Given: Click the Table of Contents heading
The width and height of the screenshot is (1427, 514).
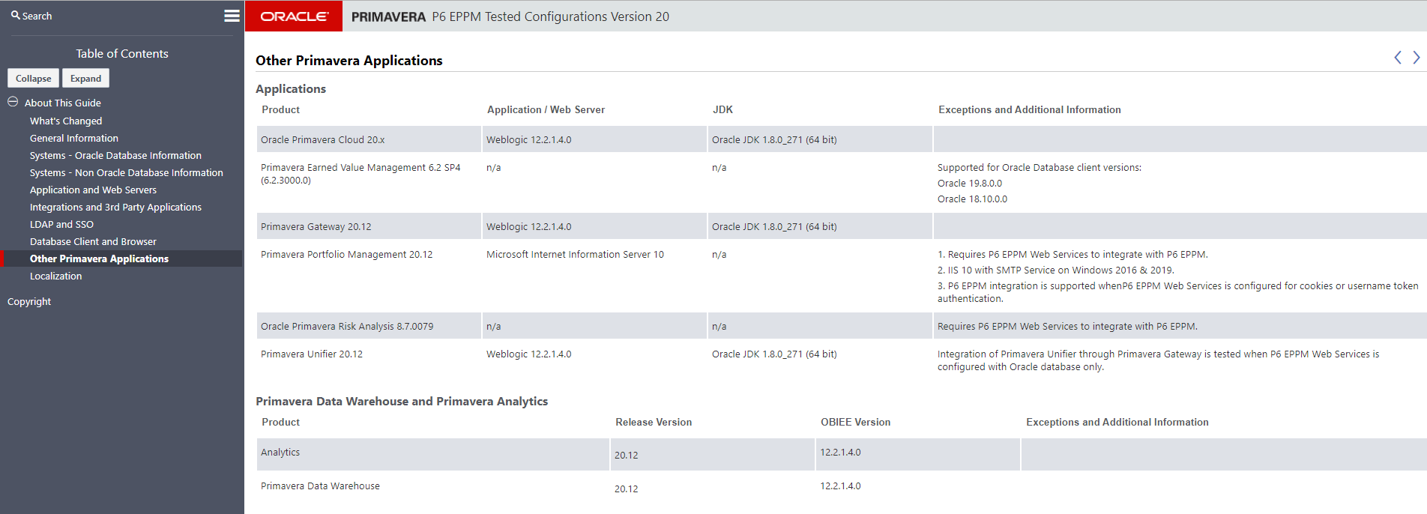Looking at the screenshot, I should 122,53.
